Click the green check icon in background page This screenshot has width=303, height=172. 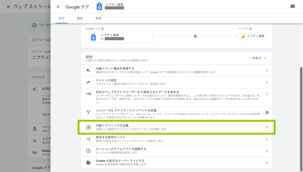point(34,25)
